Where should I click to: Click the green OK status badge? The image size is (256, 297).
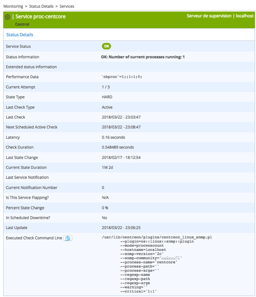107,46
